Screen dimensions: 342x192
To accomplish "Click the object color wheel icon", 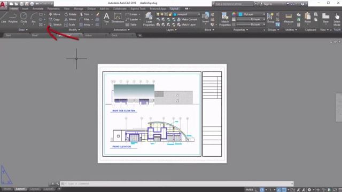I will 234,14.
